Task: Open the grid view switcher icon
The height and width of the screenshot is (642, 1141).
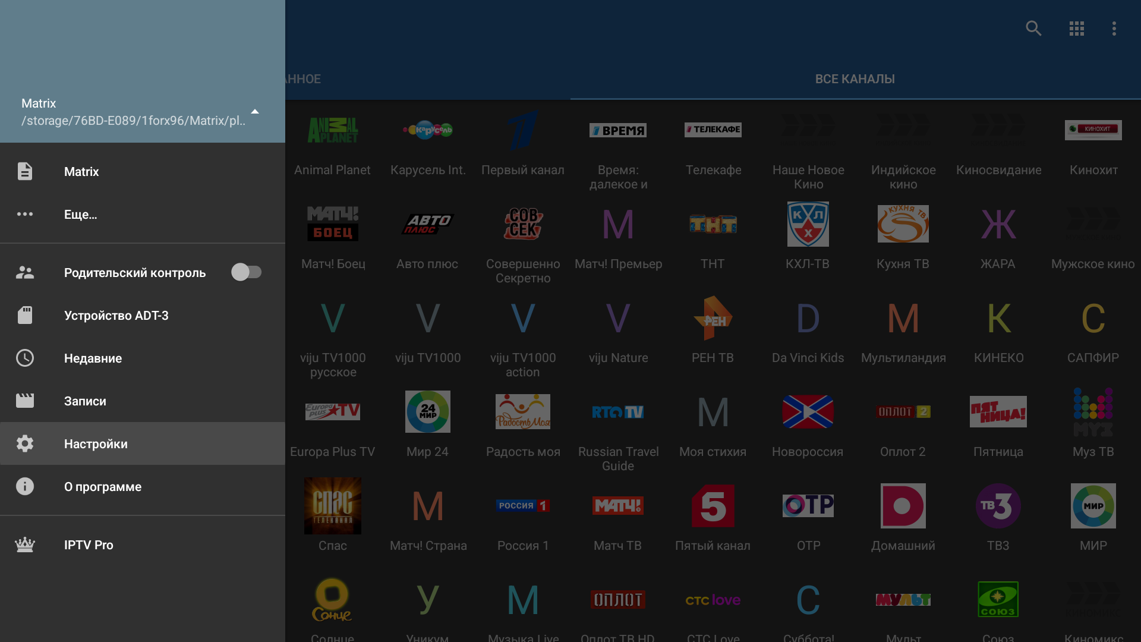Action: point(1076,29)
